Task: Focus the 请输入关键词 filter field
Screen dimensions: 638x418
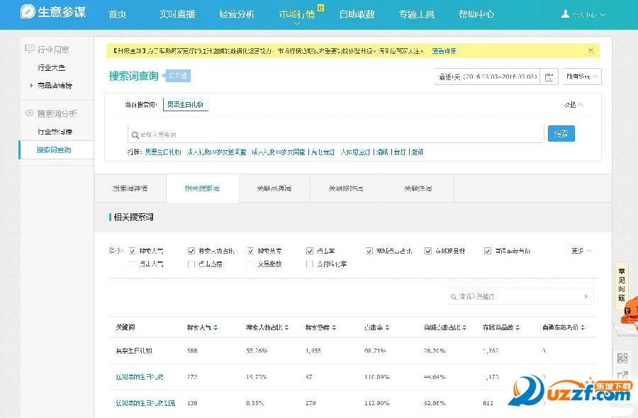Action: point(520,296)
